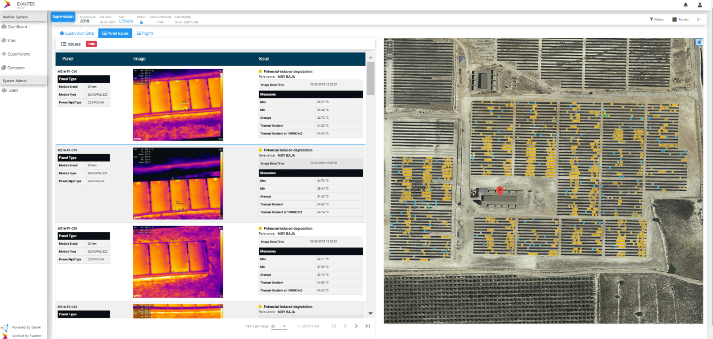Click the Comparer sidebar icon
The width and height of the screenshot is (713, 339).
pos(4,68)
